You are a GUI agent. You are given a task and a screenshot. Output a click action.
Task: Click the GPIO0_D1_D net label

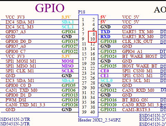(18, 95)
